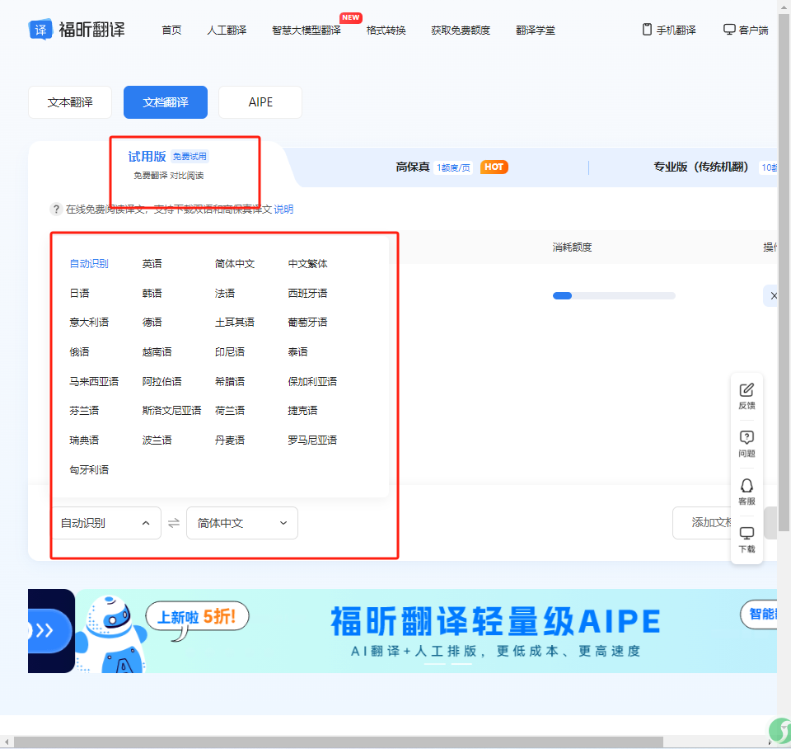Screen dimensions: 791x749
Task: Choose 波兰语 in language list
Action: pos(157,440)
